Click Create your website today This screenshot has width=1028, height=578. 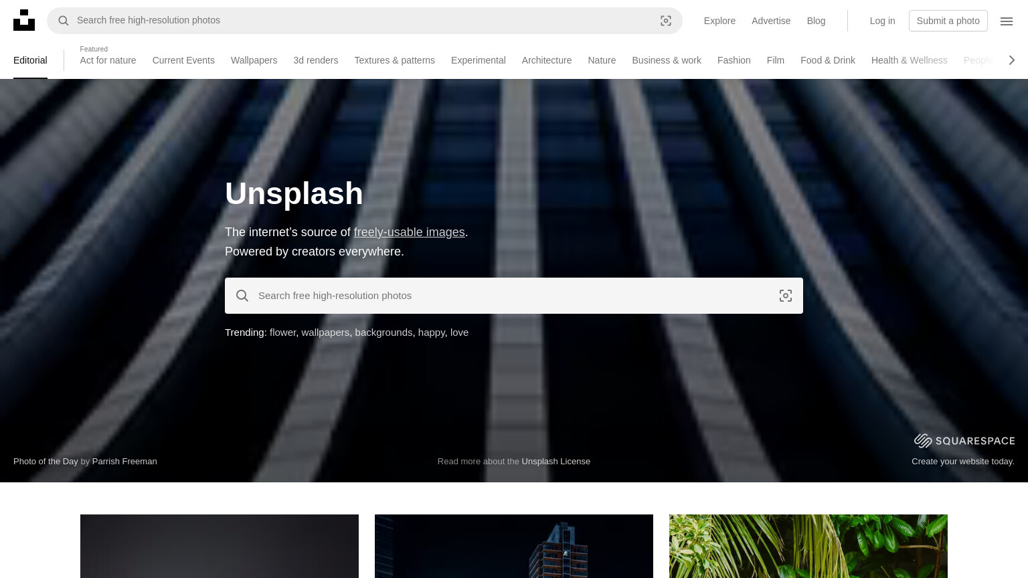click(x=963, y=462)
